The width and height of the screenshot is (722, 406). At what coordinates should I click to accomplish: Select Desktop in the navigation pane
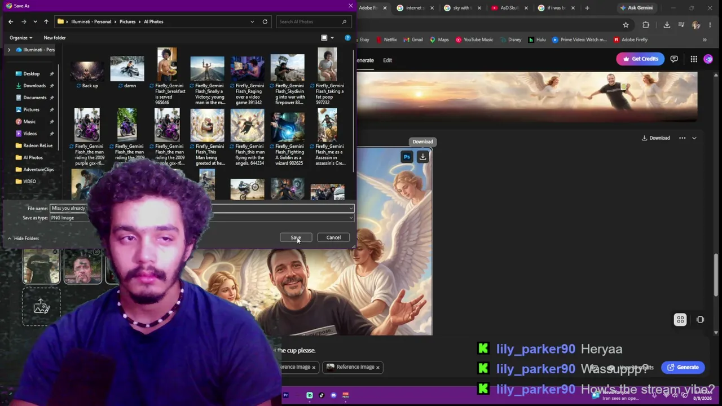coord(32,74)
